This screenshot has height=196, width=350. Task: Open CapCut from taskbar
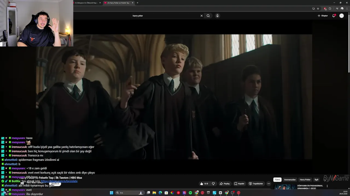[220, 193]
